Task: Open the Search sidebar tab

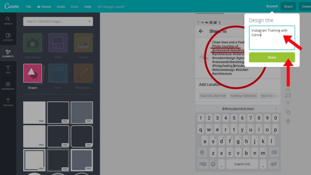Action: click(8, 21)
